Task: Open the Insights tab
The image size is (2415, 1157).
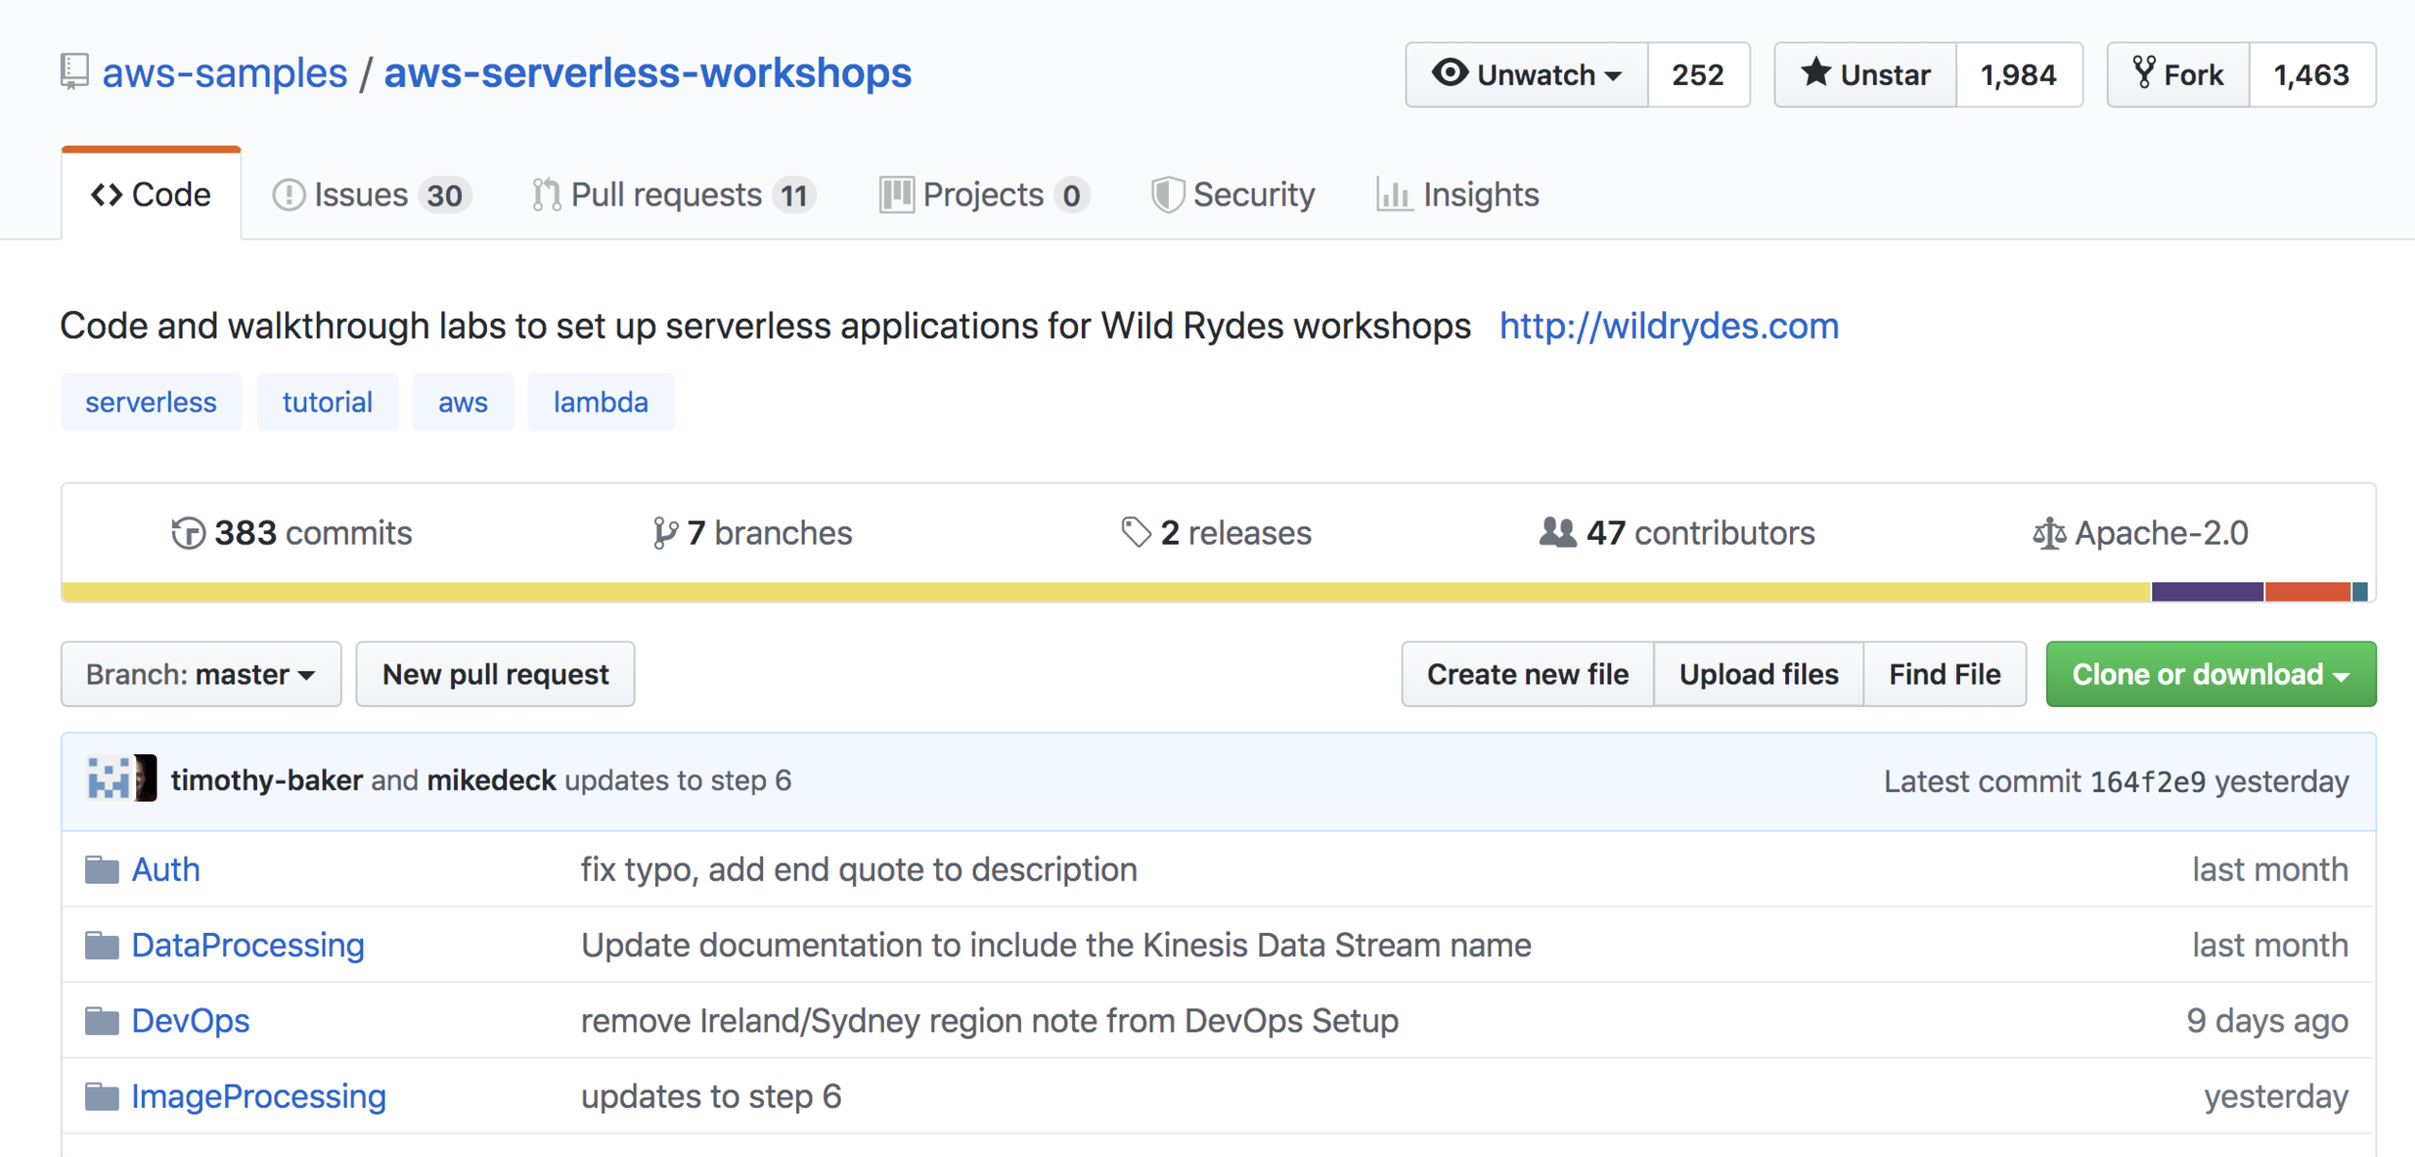Action: click(1458, 195)
